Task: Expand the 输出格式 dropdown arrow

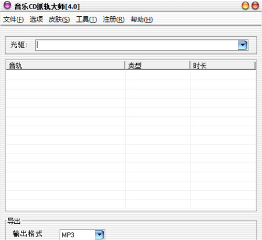Action: click(100, 235)
